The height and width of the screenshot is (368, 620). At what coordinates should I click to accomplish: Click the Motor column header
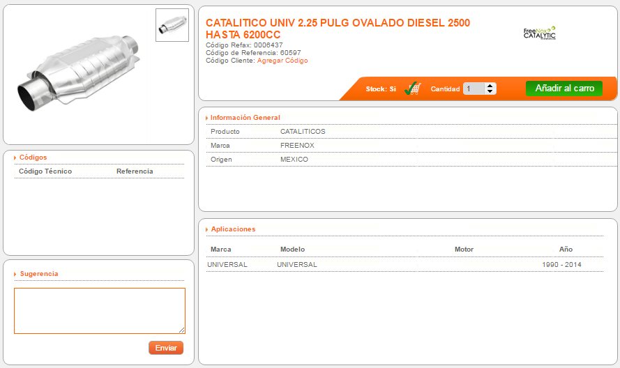click(464, 250)
